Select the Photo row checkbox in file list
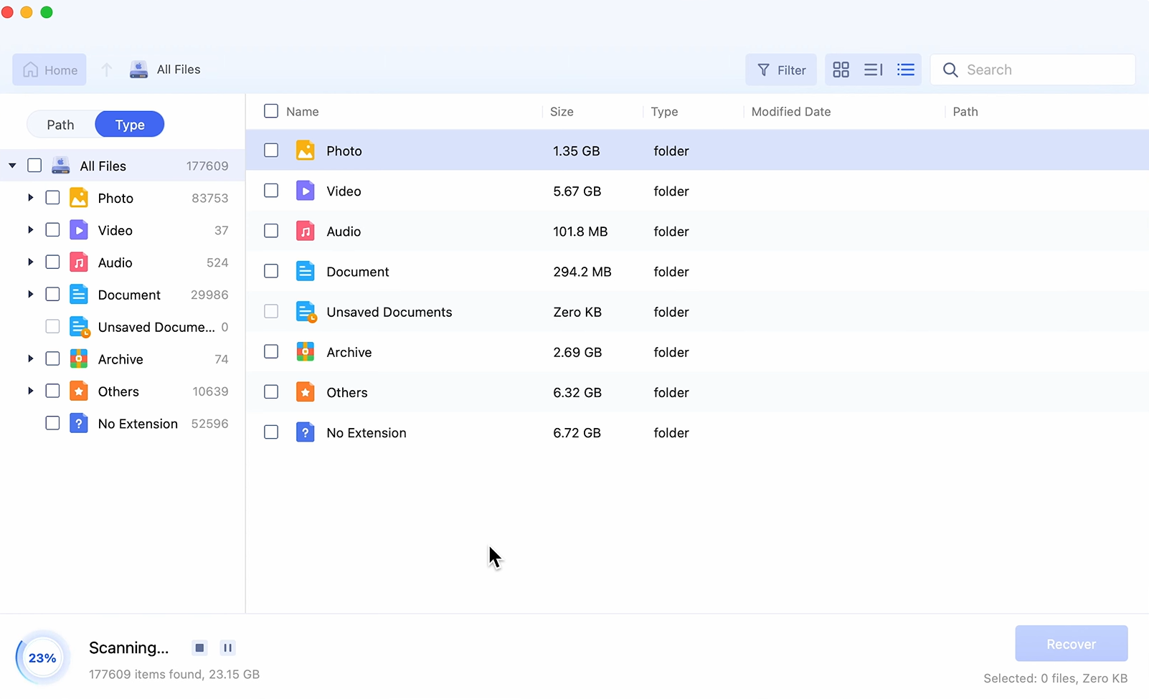The height and width of the screenshot is (699, 1149). click(271, 151)
